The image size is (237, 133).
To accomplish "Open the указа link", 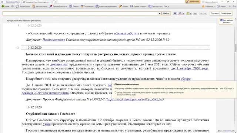I will (x=47, y=124).
